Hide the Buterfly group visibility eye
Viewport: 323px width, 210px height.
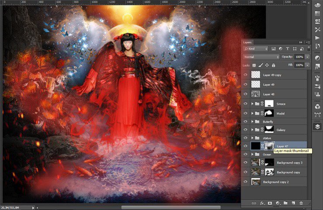pyautogui.click(x=245, y=121)
